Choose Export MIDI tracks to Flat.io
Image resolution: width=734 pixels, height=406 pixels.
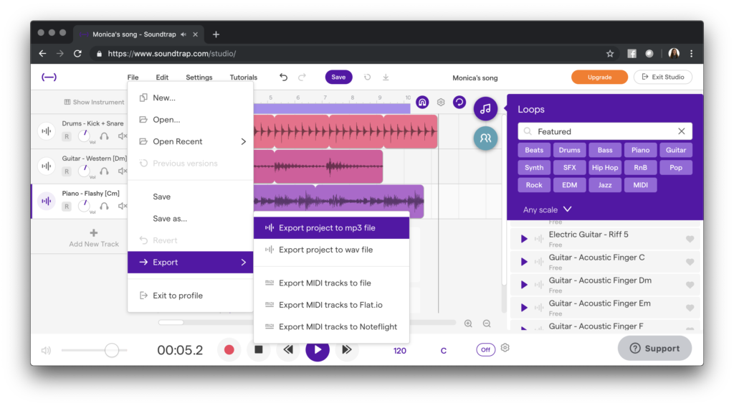331,305
